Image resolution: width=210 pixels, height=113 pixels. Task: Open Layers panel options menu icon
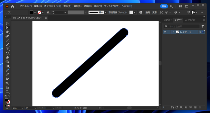(x=204, y=20)
